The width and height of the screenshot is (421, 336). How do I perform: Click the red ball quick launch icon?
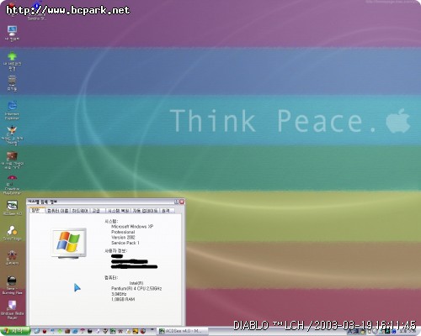pos(45,331)
